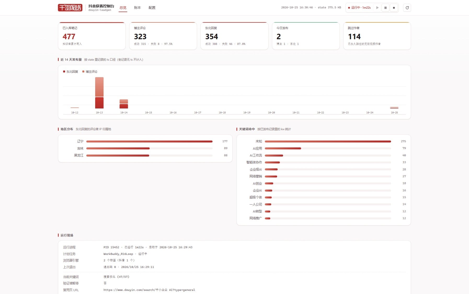Click the 东北回复 chart legend swatch

(64, 72)
